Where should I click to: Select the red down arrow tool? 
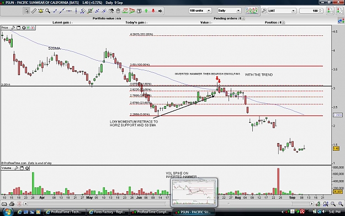pos(153,11)
